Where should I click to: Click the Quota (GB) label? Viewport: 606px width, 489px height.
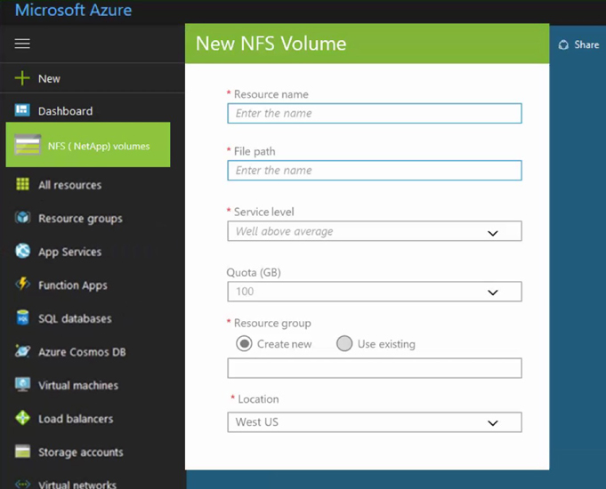tap(254, 272)
